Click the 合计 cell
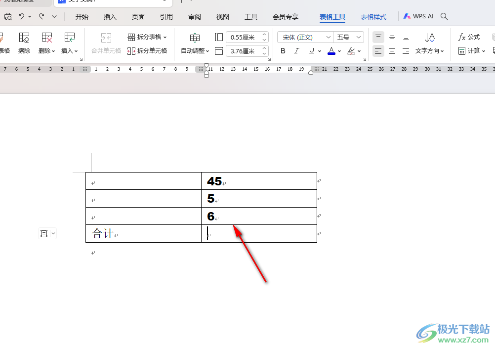The image size is (495, 348). click(143, 234)
